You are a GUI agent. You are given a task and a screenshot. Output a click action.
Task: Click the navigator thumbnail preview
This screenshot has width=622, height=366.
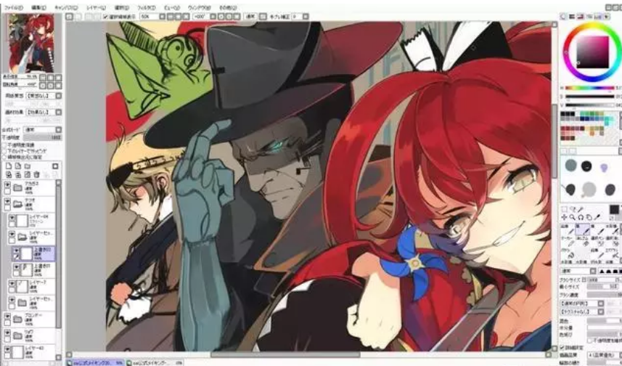[x=31, y=43]
